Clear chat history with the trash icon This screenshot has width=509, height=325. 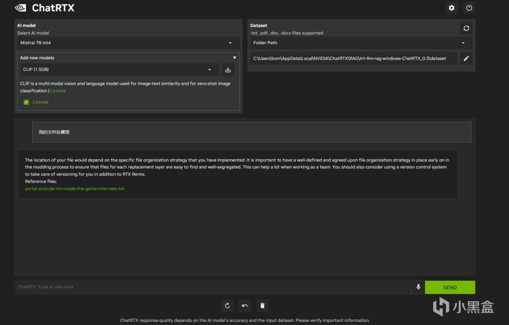[262, 305]
